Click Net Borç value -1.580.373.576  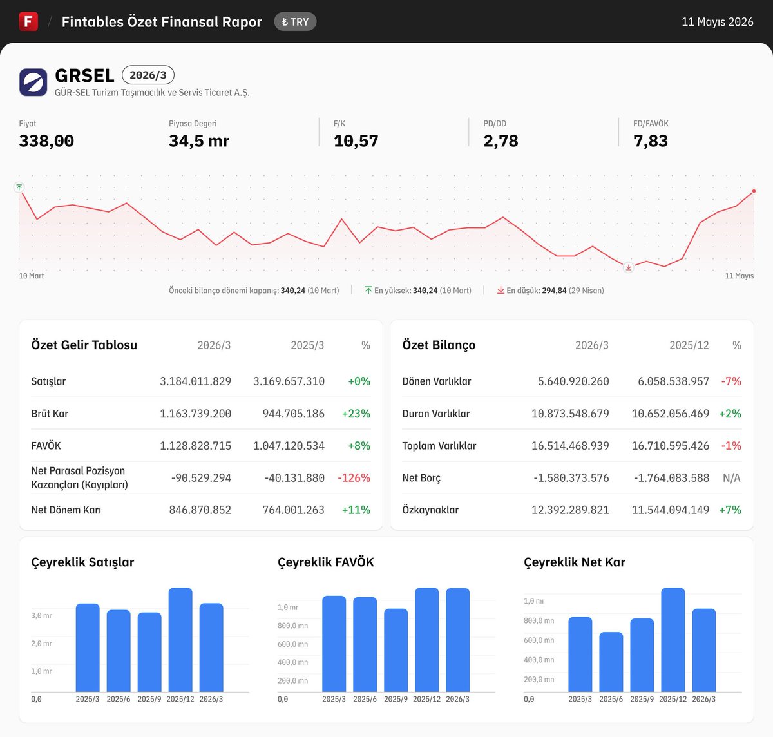(x=571, y=478)
